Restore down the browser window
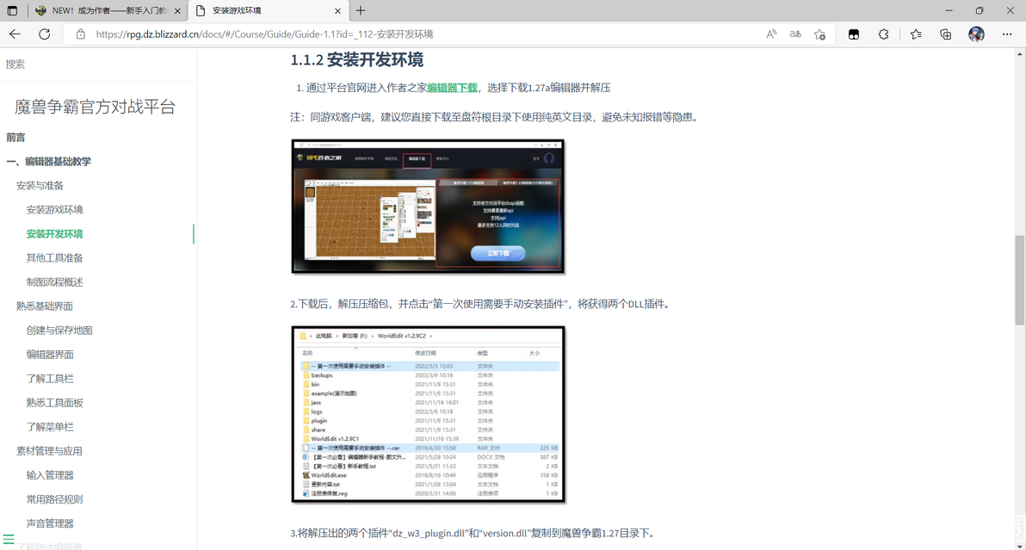Image resolution: width=1026 pixels, height=550 pixels. tap(980, 10)
